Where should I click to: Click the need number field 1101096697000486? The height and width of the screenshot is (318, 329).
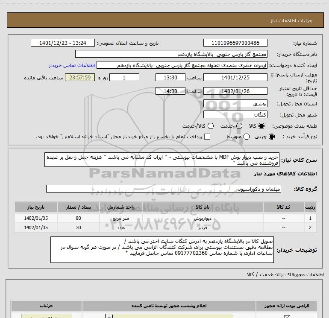(x=235, y=43)
